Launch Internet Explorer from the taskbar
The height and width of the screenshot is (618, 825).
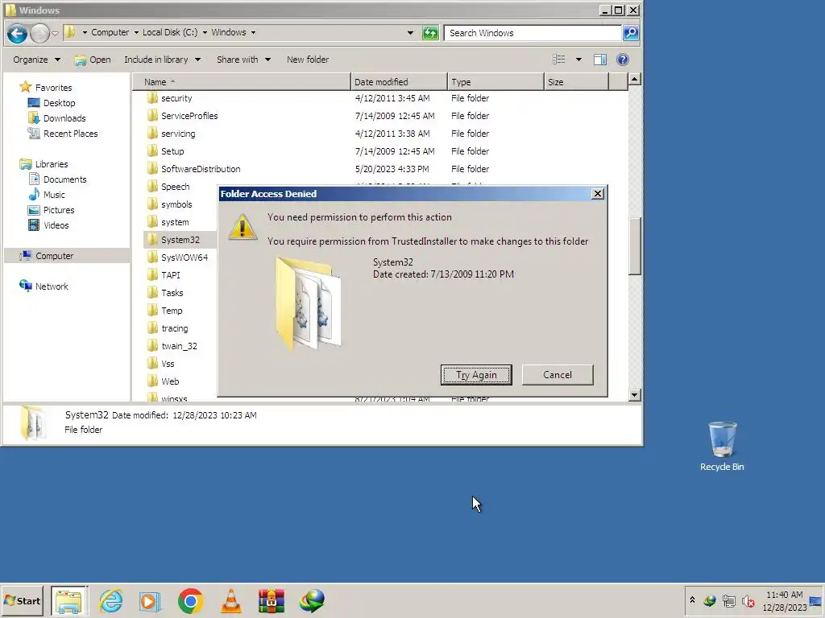click(x=111, y=600)
